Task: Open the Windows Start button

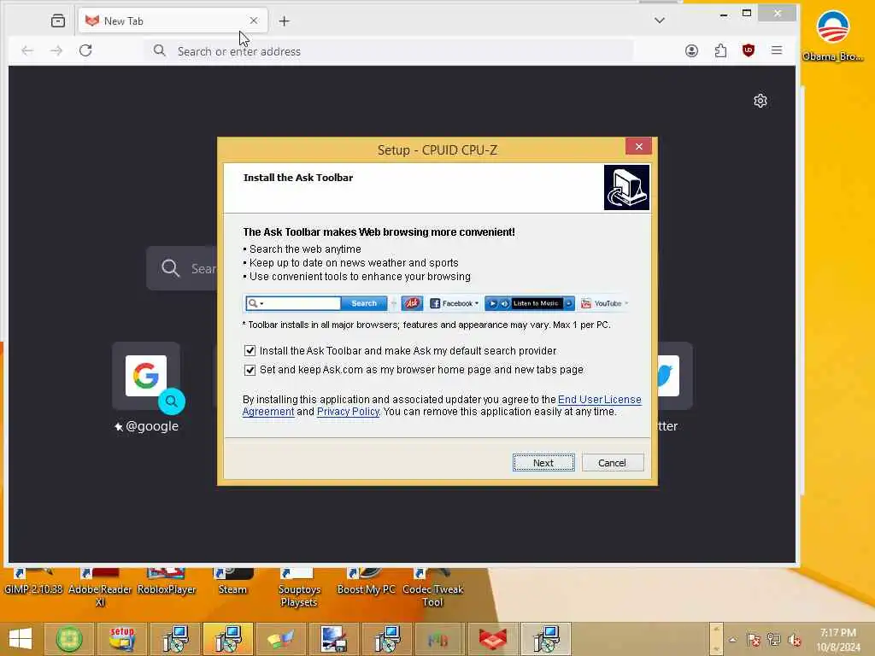Action: [x=21, y=639]
